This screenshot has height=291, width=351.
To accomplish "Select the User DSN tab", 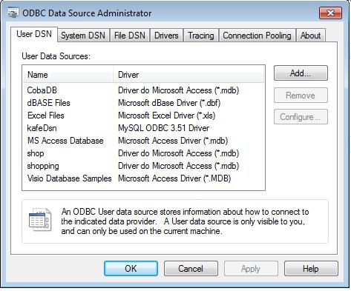I will (34, 34).
